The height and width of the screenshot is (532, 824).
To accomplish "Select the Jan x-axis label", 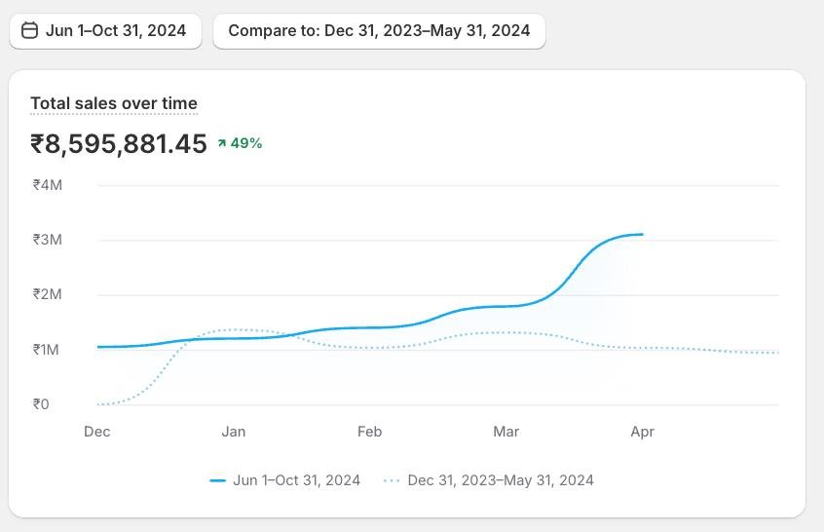I will [234, 432].
